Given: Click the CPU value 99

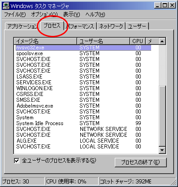Looking at the screenshot, I should click(138, 123).
